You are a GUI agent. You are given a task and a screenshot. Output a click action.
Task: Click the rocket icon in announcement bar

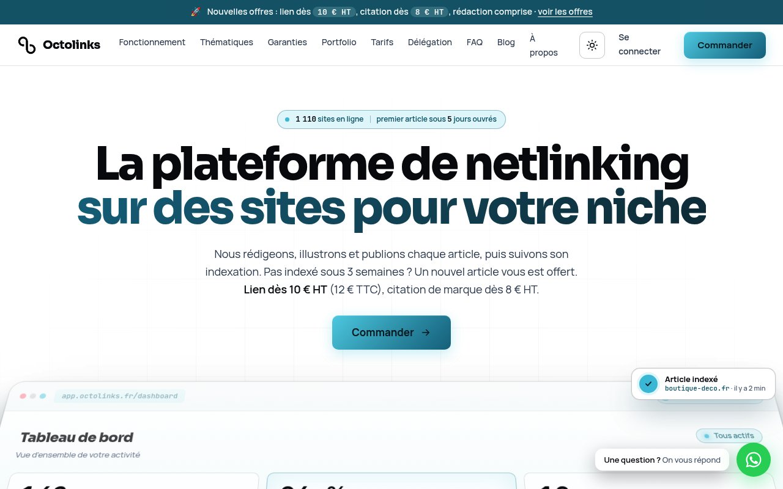coord(196,12)
